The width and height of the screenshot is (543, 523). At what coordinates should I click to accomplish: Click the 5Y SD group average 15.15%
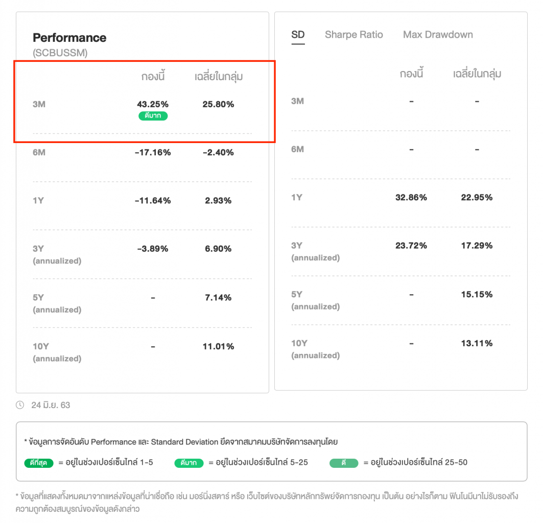[477, 294]
